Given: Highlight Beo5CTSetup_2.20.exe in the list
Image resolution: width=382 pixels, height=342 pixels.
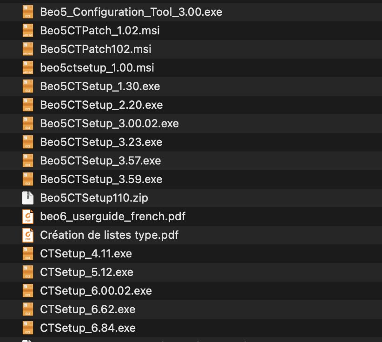Looking at the screenshot, I should point(101,105).
